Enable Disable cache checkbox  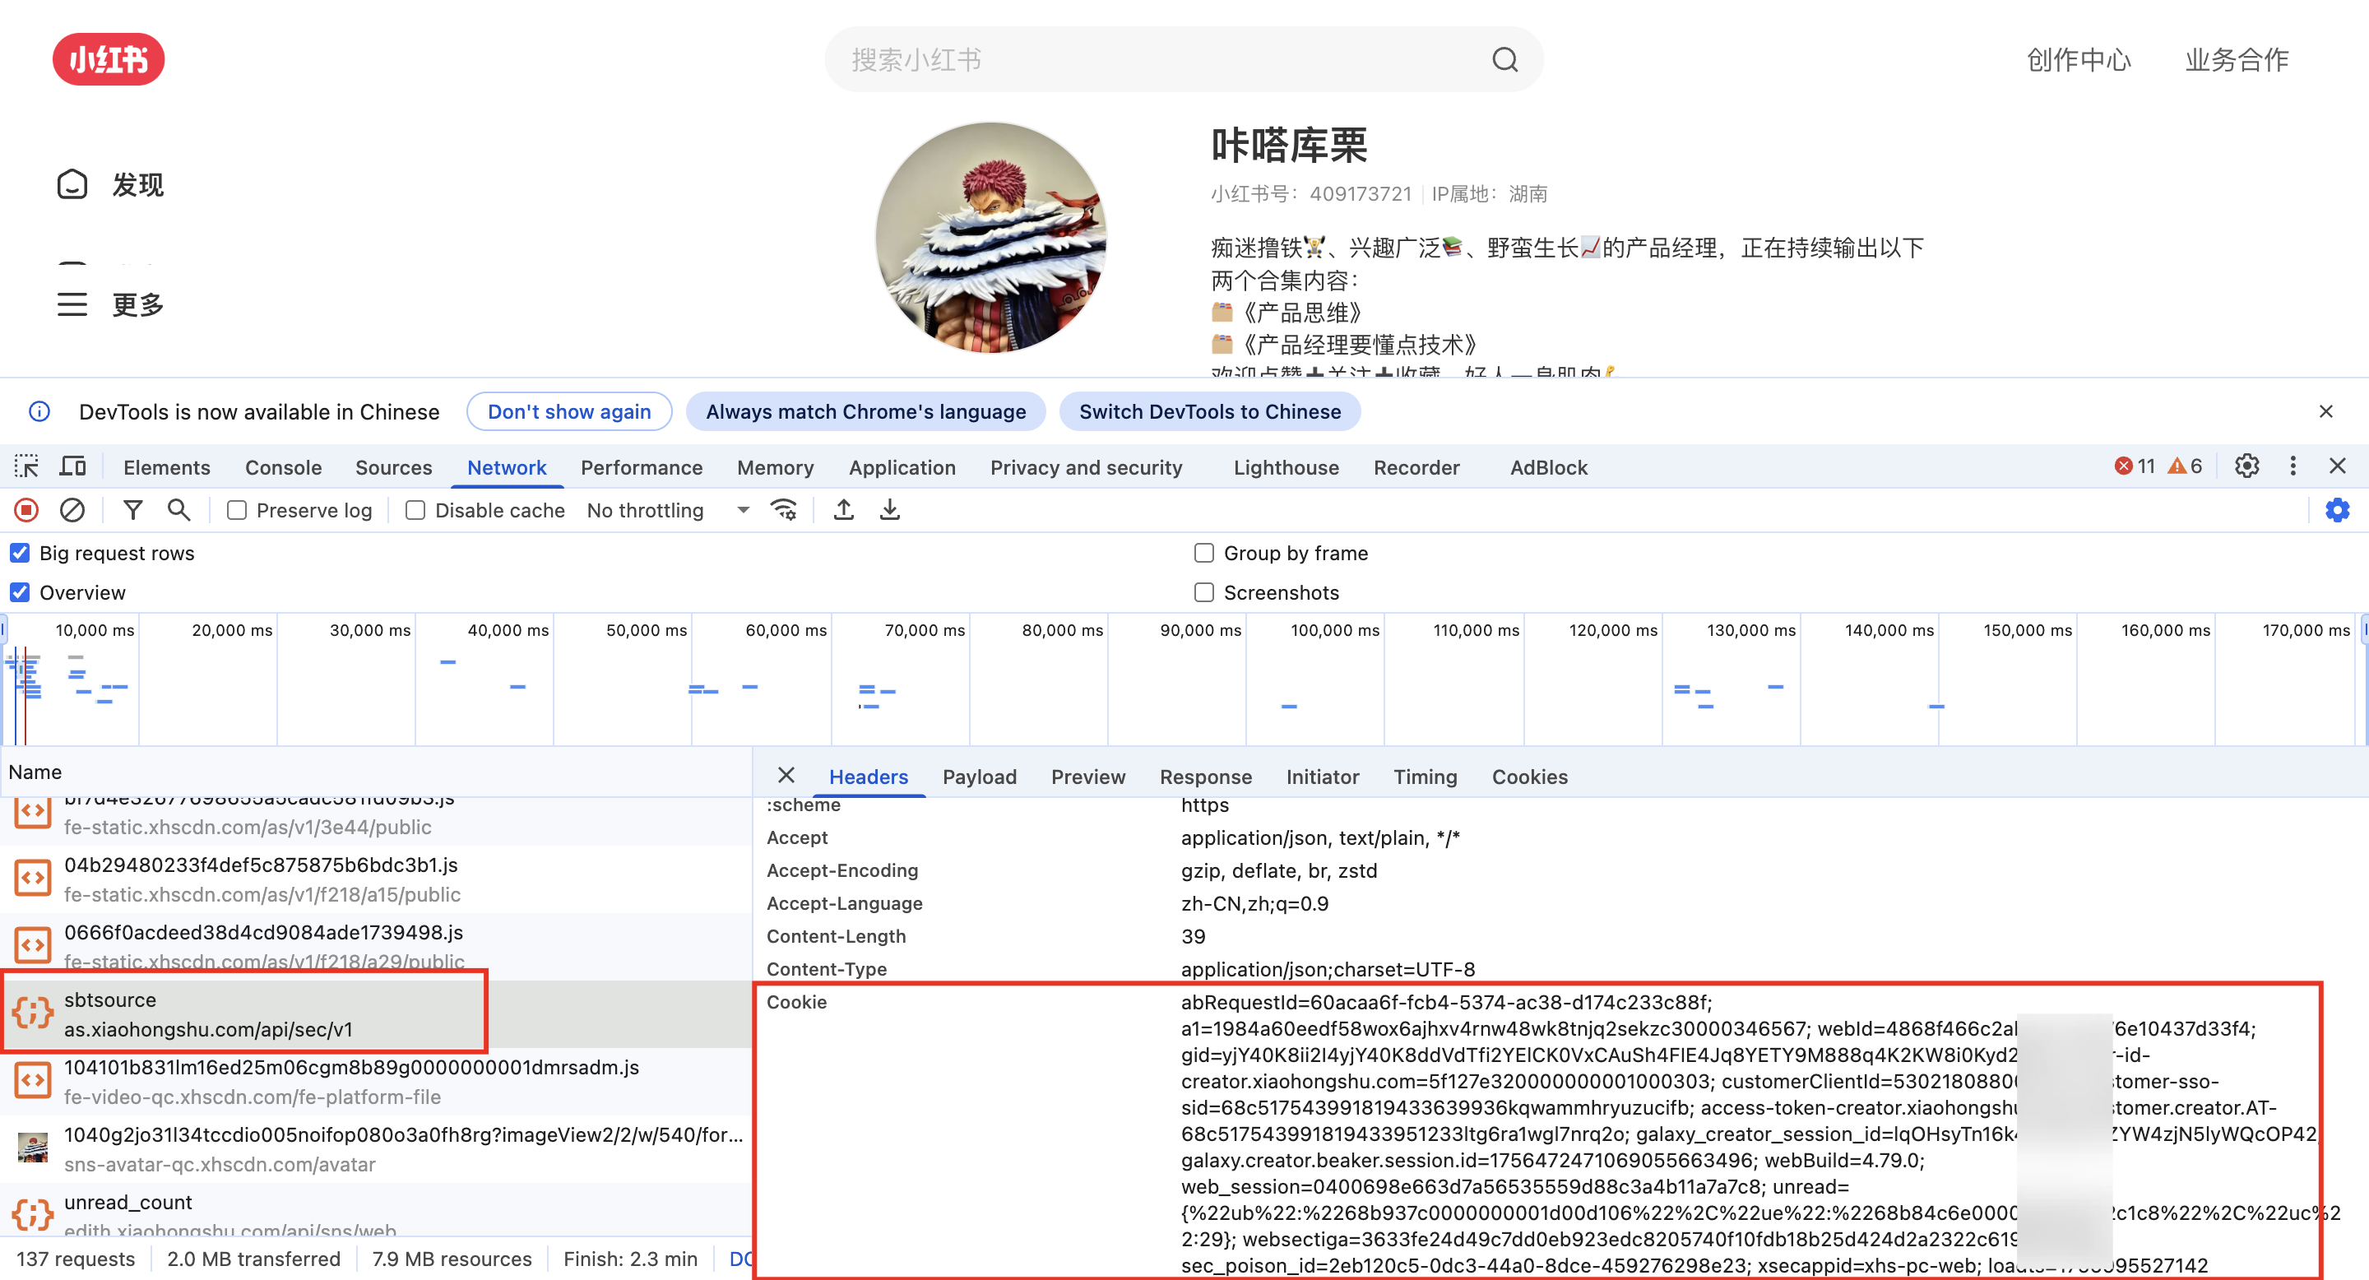pyautogui.click(x=415, y=509)
